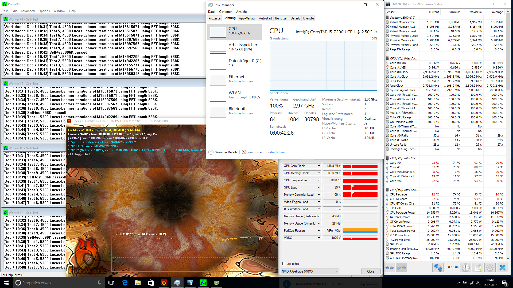Click HWiNFO log file icon with plus
Screen dimensions: 513x288
(478, 267)
